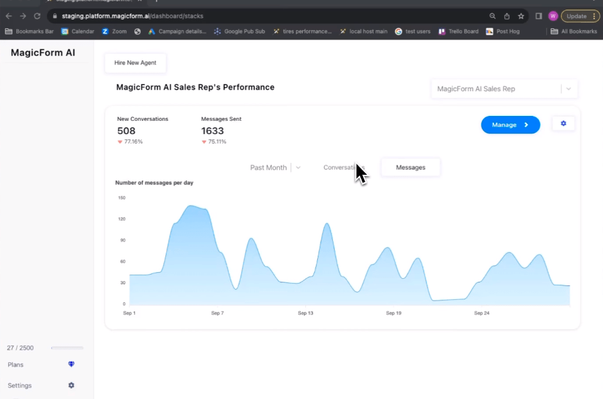
Task: Click the New Conversations value 508
Action: tap(126, 131)
